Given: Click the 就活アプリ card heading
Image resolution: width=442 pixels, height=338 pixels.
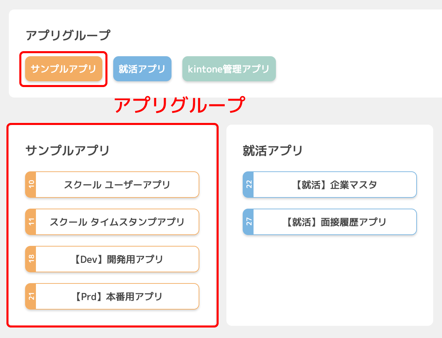Looking at the screenshot, I should (x=273, y=150).
